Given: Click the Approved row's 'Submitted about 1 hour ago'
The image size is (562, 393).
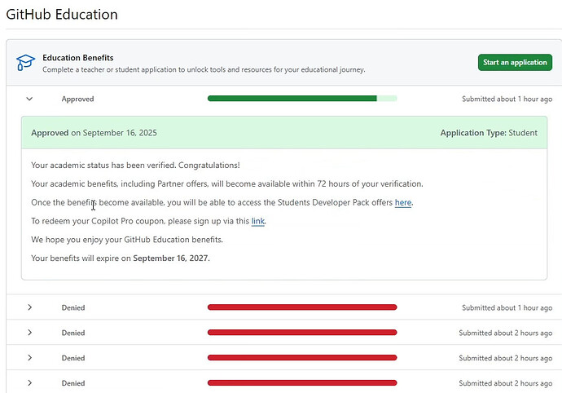Looking at the screenshot, I should pos(507,99).
